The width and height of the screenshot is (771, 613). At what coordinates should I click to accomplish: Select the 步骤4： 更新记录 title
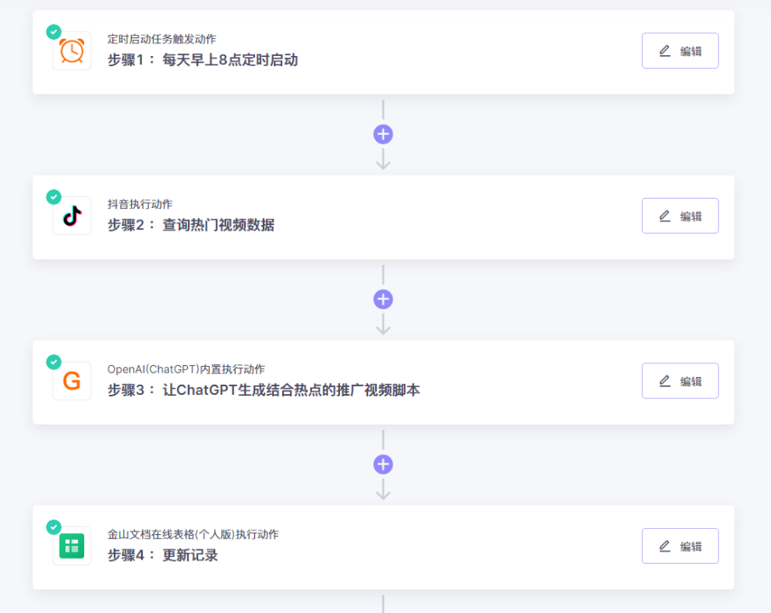tap(162, 555)
